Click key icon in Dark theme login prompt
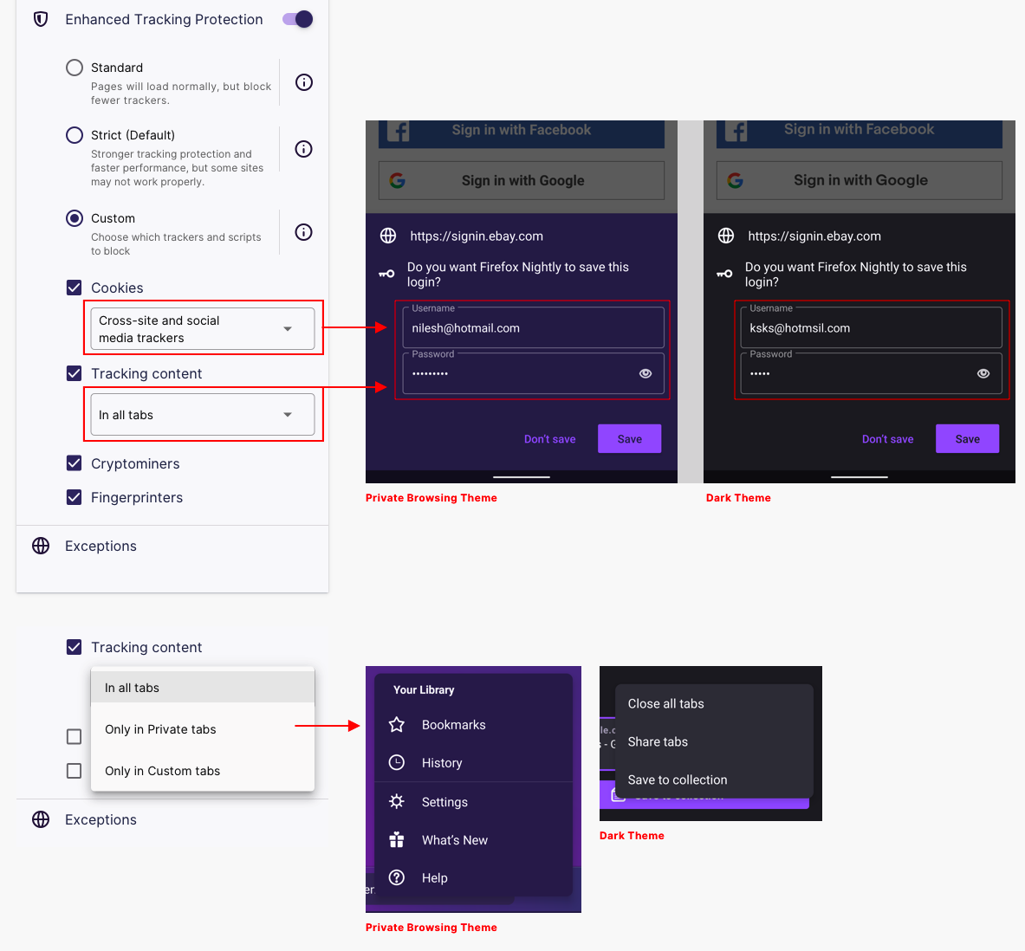The height and width of the screenshot is (951, 1025). (725, 274)
